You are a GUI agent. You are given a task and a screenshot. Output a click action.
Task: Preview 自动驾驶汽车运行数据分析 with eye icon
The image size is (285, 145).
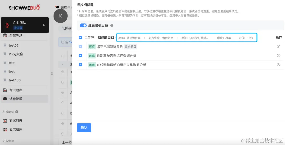tap(278, 56)
